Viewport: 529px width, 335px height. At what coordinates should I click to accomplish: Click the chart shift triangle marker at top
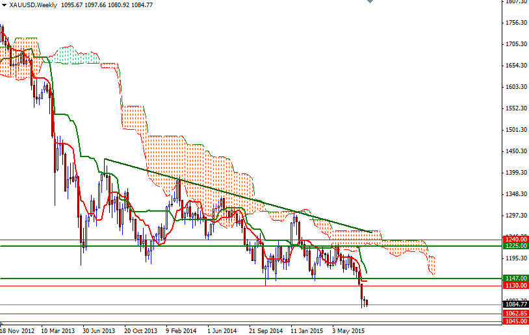coord(369,3)
